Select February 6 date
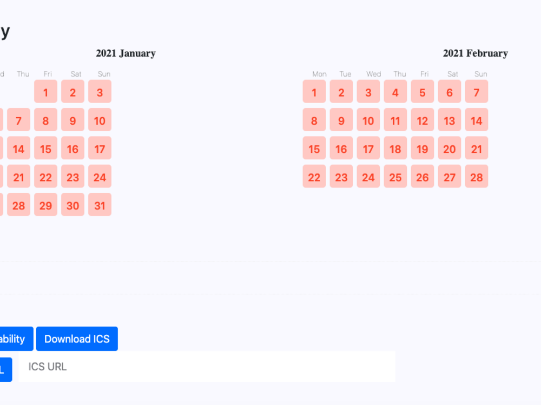Image resolution: width=541 pixels, height=405 pixels. click(450, 92)
